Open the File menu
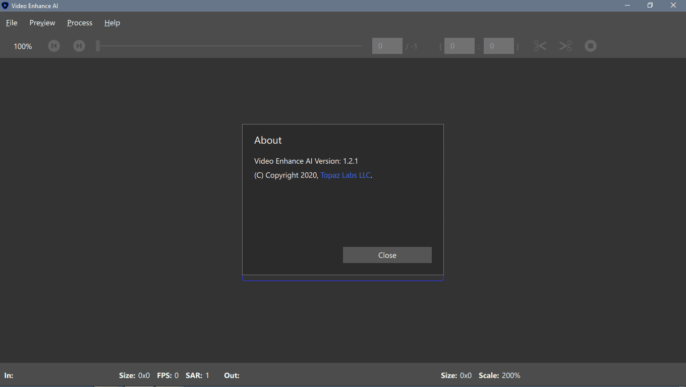This screenshot has height=387, width=686. tap(12, 23)
